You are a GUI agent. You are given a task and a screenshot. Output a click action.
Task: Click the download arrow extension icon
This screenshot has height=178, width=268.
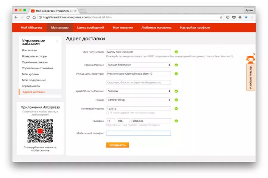point(240,18)
